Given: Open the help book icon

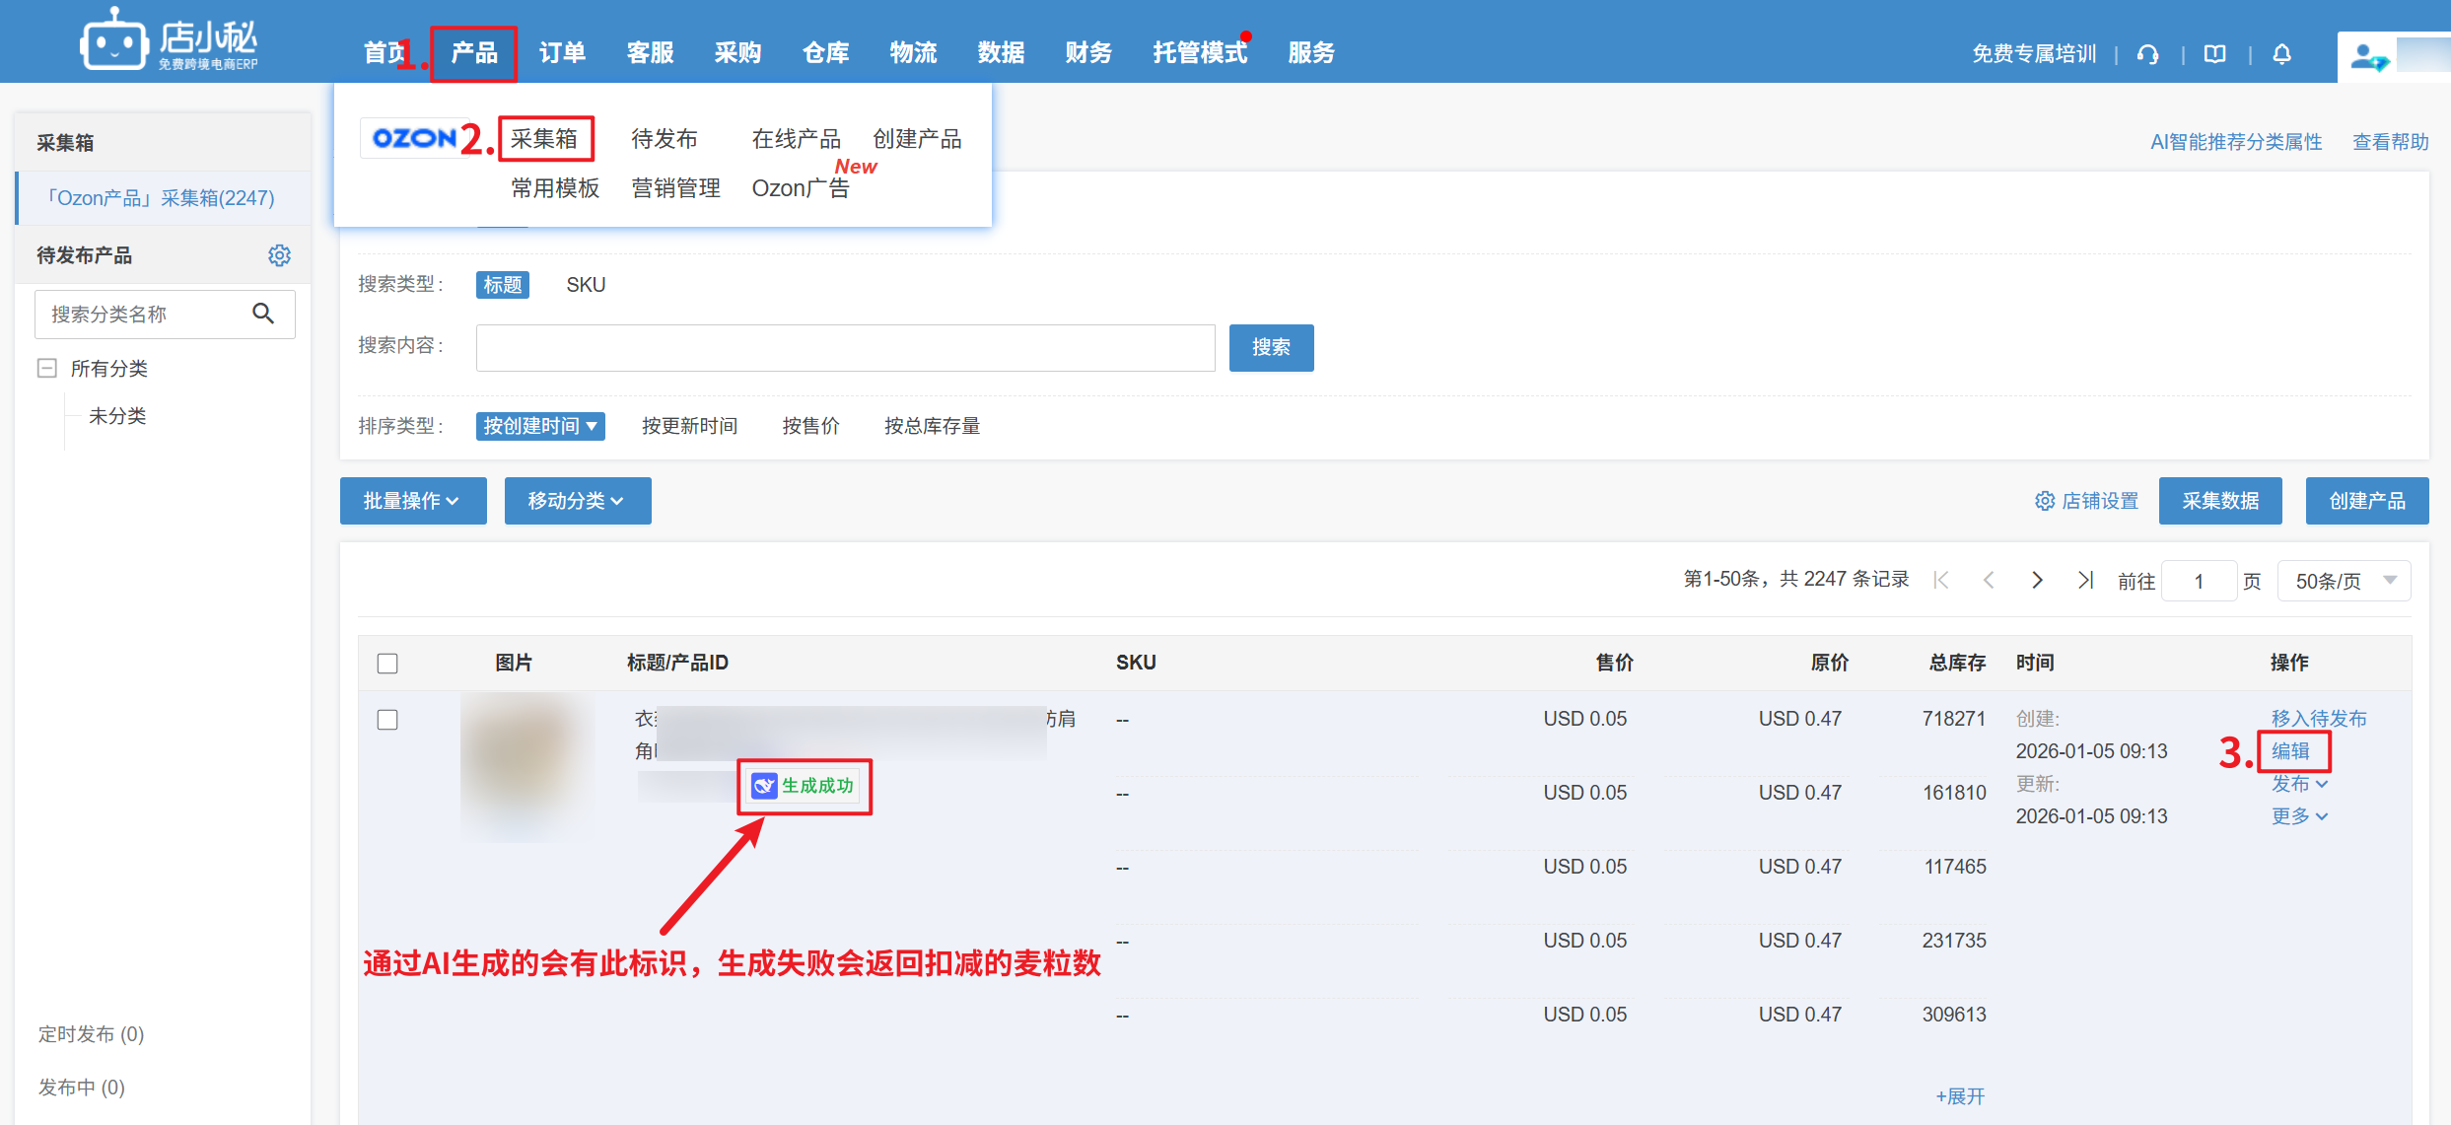Looking at the screenshot, I should point(2215,54).
